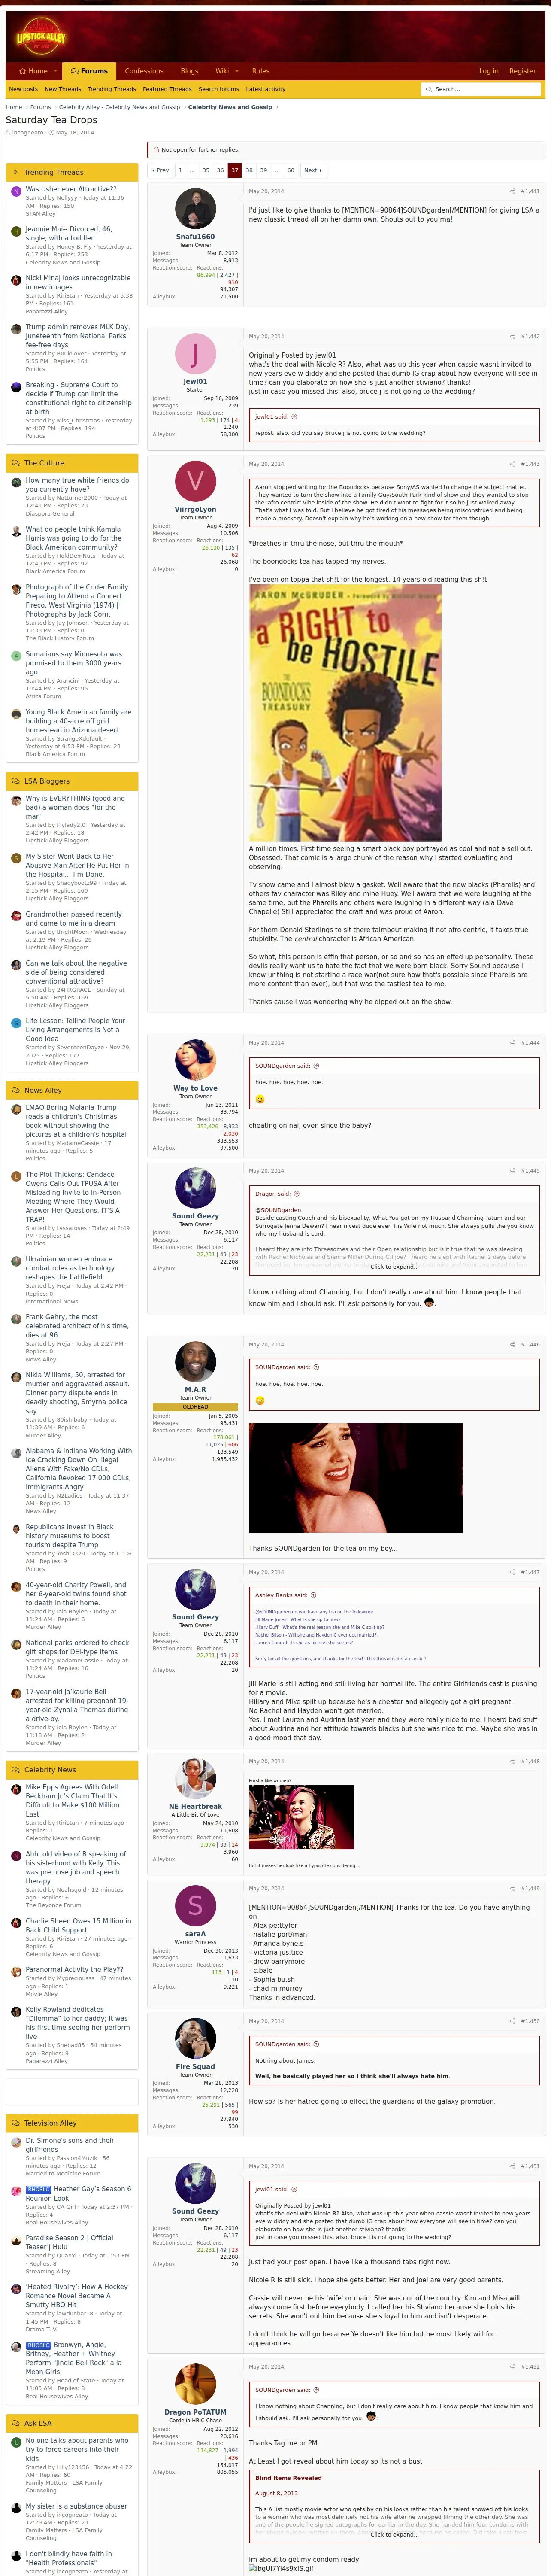
Task: Jump to quoted Ashley Banks post arrow
Action: pyautogui.click(x=313, y=1595)
